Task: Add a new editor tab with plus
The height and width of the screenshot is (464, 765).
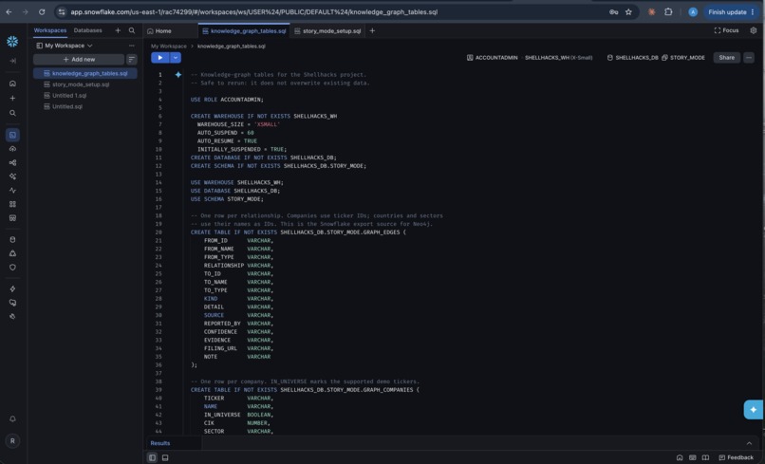Action: [372, 30]
